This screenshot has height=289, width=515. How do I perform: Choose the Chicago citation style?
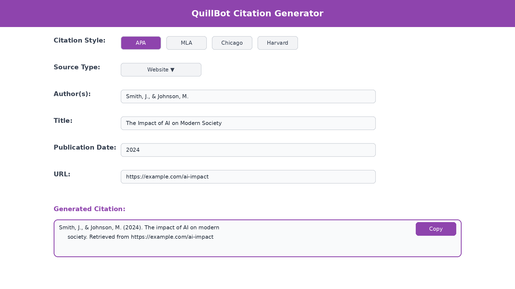click(x=232, y=43)
